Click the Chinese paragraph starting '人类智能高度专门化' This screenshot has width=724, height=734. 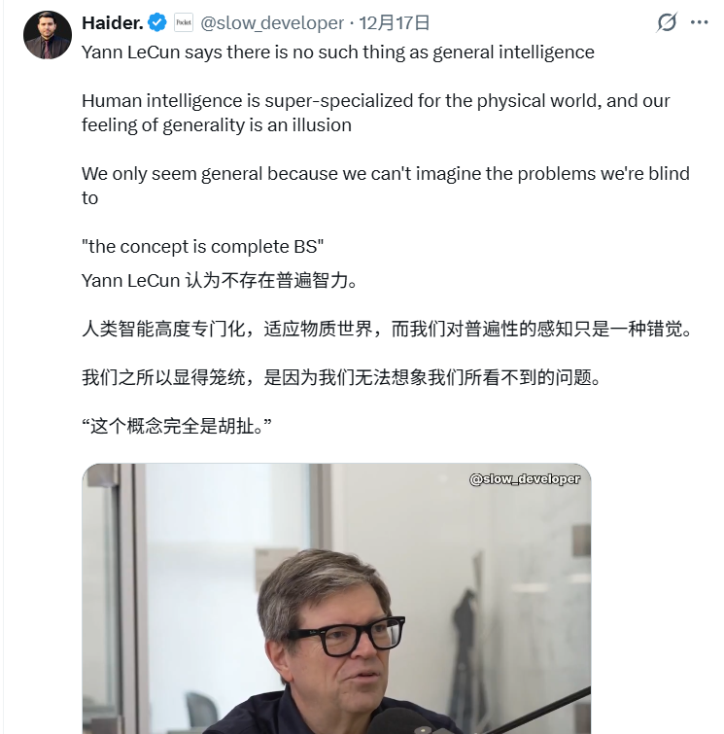[387, 329]
